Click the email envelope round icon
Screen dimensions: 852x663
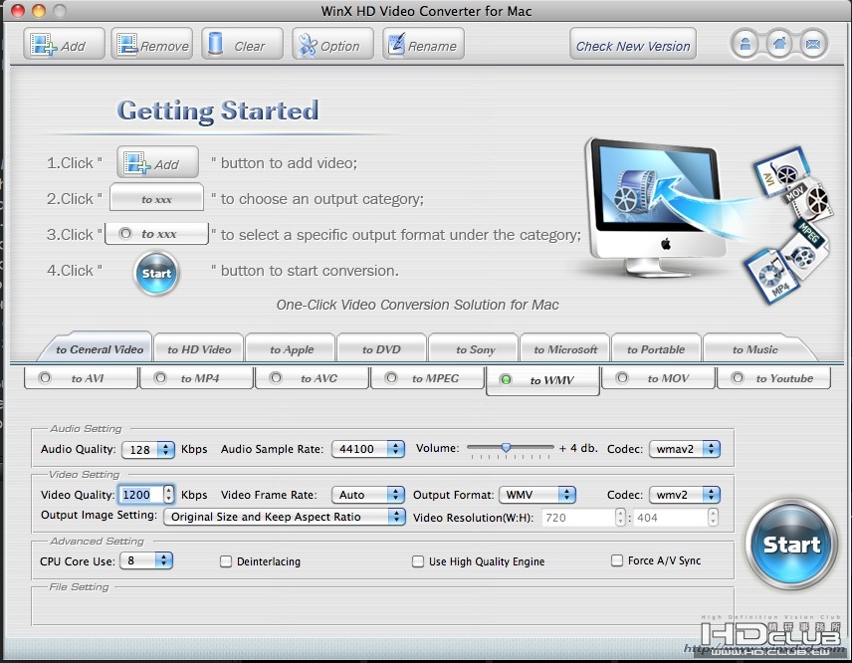pyautogui.click(x=813, y=44)
